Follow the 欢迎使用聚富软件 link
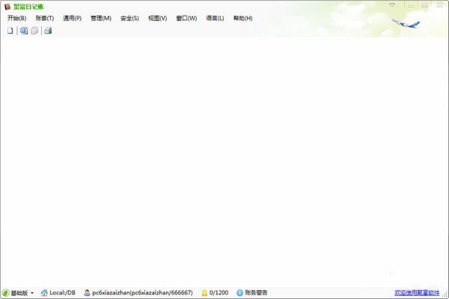 (417, 293)
